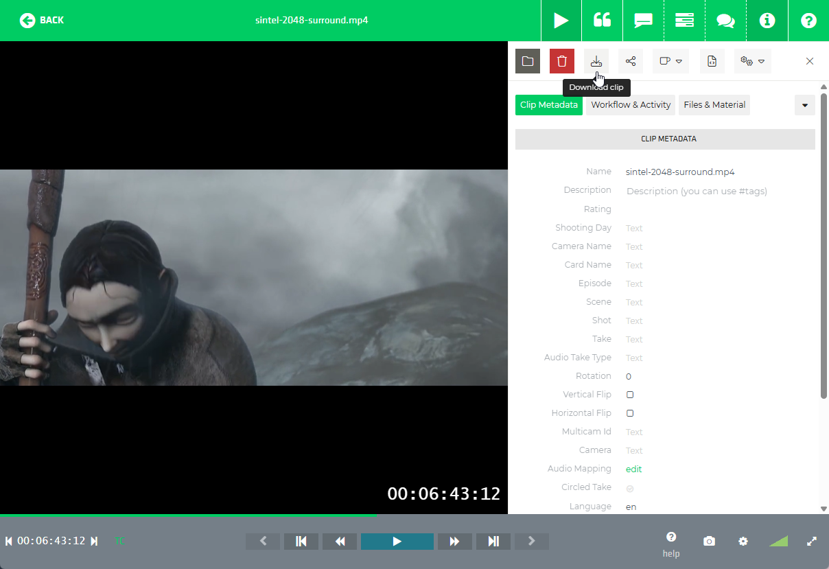Step forward one frame button
Image resolution: width=829 pixels, height=569 pixels.
[x=493, y=542]
